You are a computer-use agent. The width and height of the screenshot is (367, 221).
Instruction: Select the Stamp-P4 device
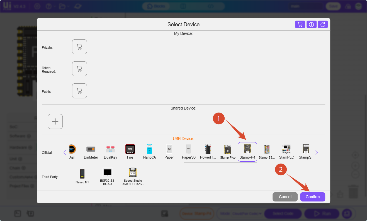pyautogui.click(x=247, y=152)
